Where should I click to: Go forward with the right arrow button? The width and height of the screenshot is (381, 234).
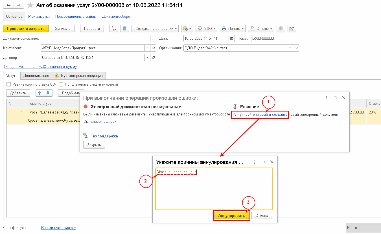(x=19, y=5)
